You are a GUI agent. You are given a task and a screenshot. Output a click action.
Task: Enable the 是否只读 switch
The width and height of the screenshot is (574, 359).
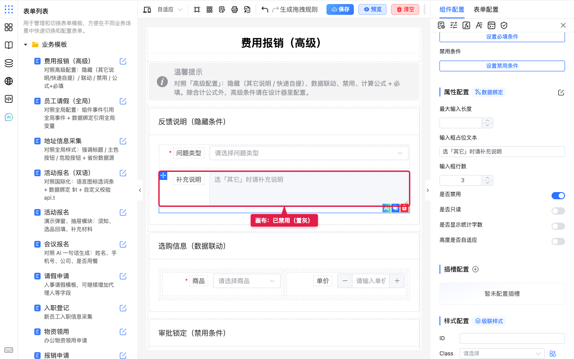point(558,211)
